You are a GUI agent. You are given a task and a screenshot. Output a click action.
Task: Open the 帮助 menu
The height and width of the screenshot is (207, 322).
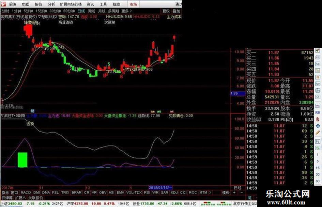(116, 4)
